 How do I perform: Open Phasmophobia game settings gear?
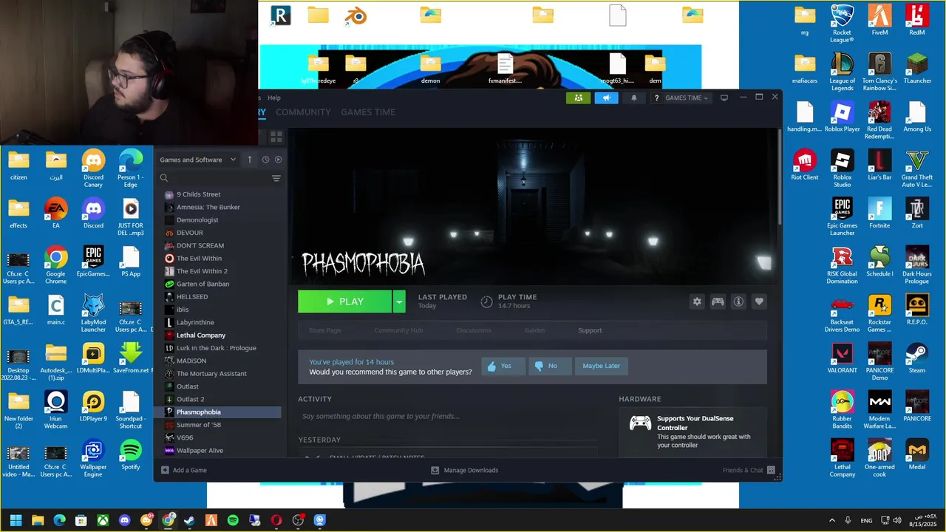coord(697,301)
